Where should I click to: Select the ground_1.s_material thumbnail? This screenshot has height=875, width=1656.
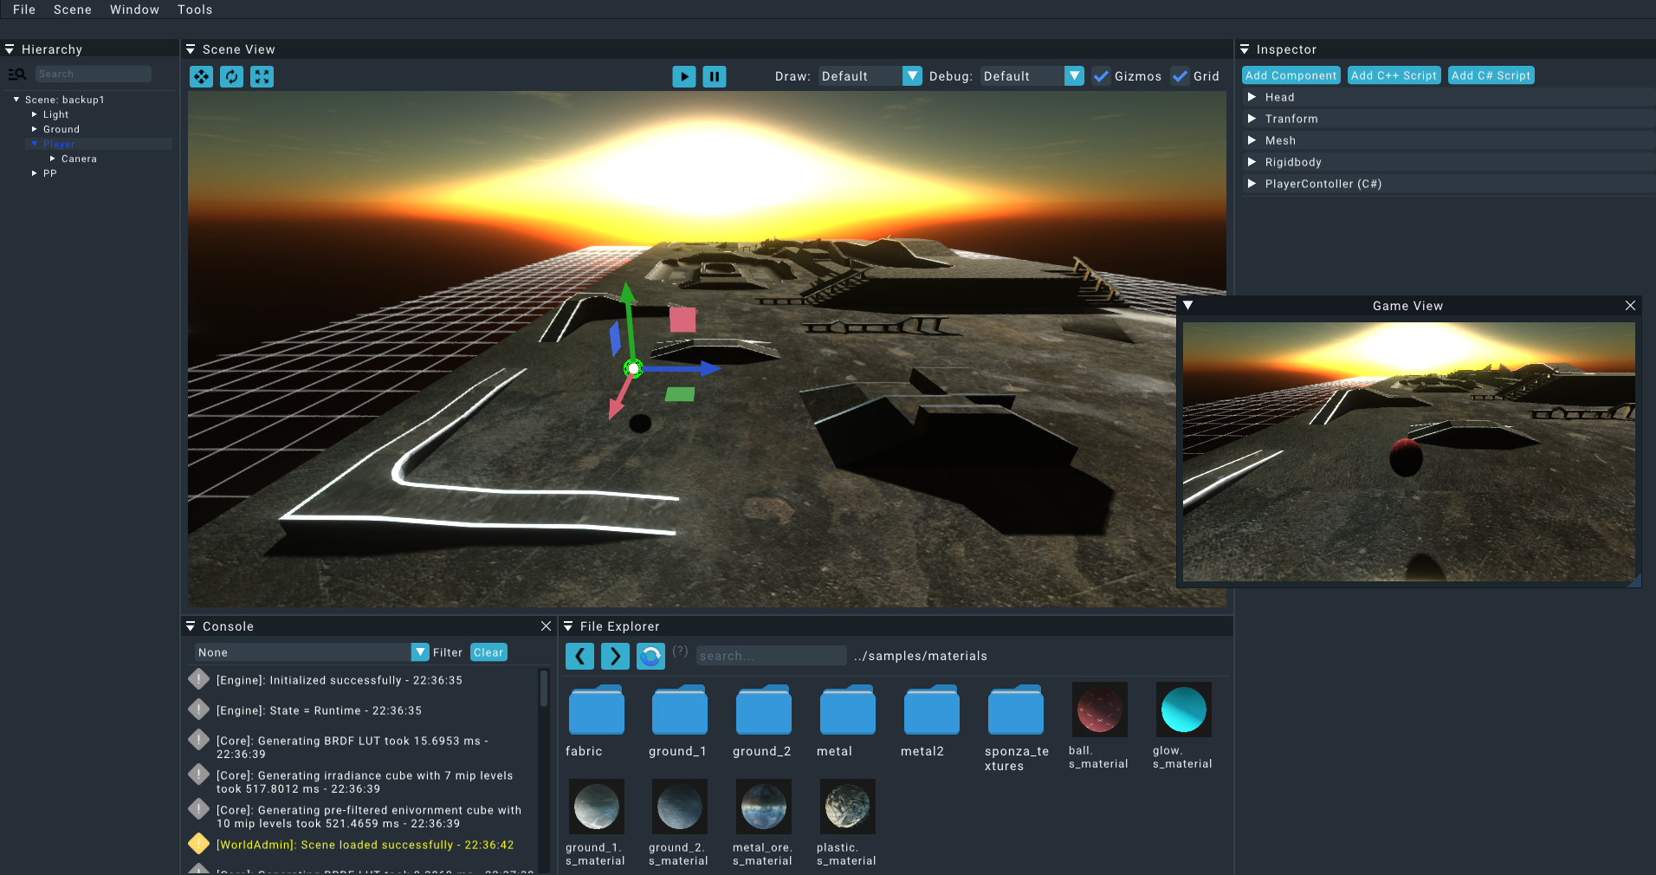tap(596, 807)
